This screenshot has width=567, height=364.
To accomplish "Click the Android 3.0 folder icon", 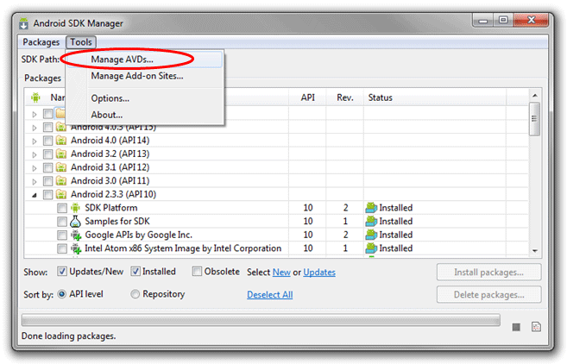I will (x=61, y=181).
